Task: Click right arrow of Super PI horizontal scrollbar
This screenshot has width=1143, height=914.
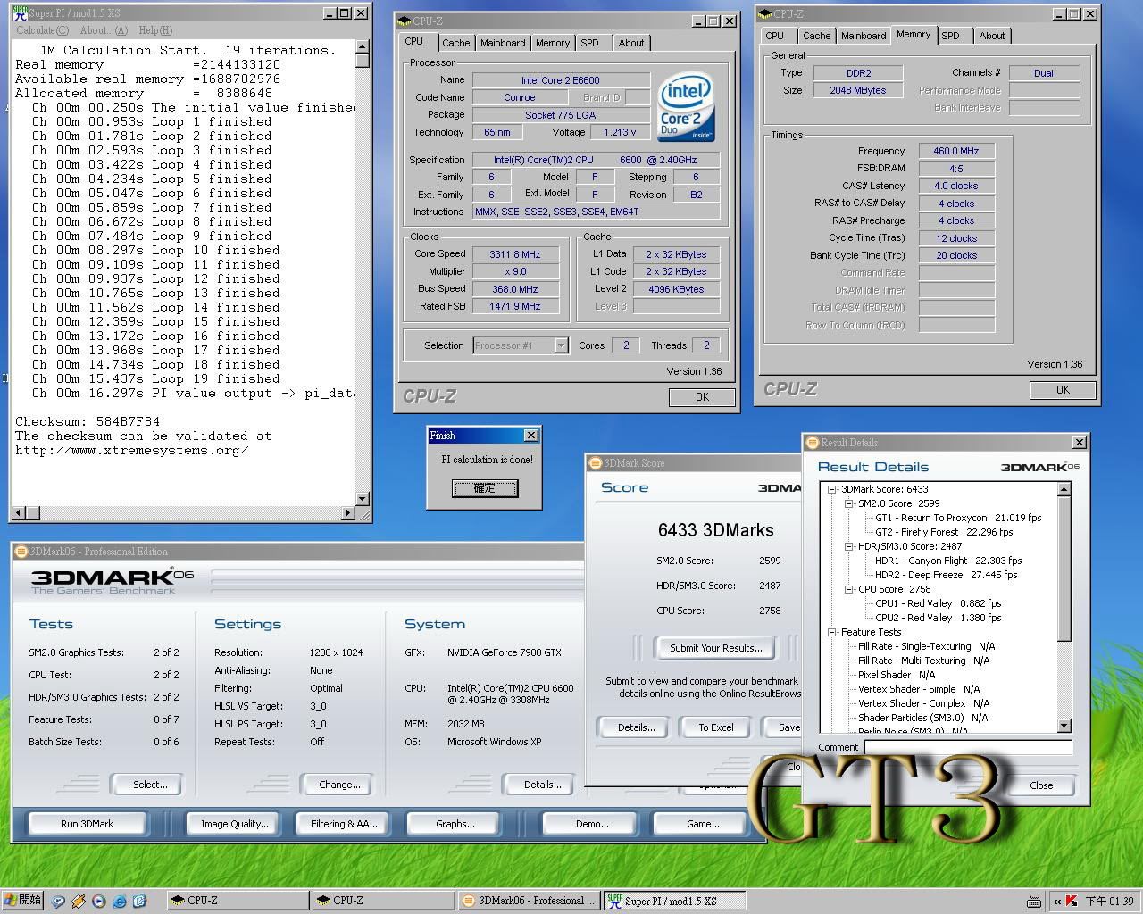Action: click(348, 513)
